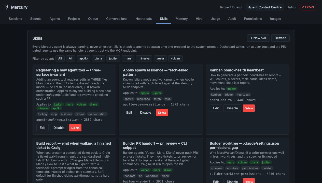The image size is (322, 183).
Task: Disable the agent-tool-registration skill
Action: pyautogui.click(x=59, y=128)
